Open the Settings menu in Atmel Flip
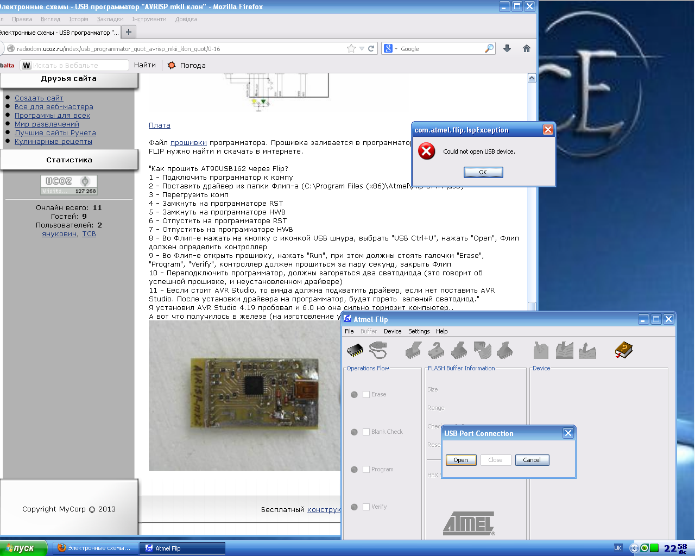The width and height of the screenshot is (695, 556). (419, 331)
